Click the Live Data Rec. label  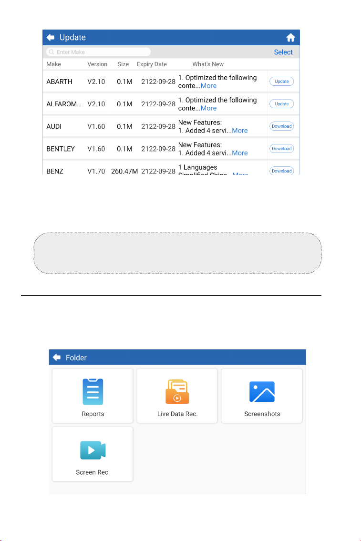click(x=177, y=414)
